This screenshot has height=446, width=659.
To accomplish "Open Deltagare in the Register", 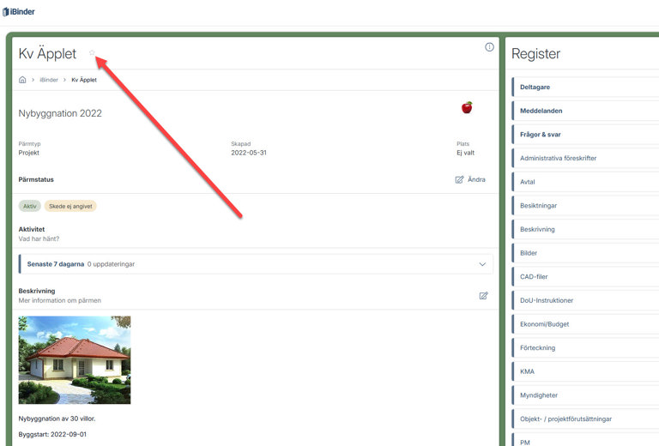I will 535,87.
